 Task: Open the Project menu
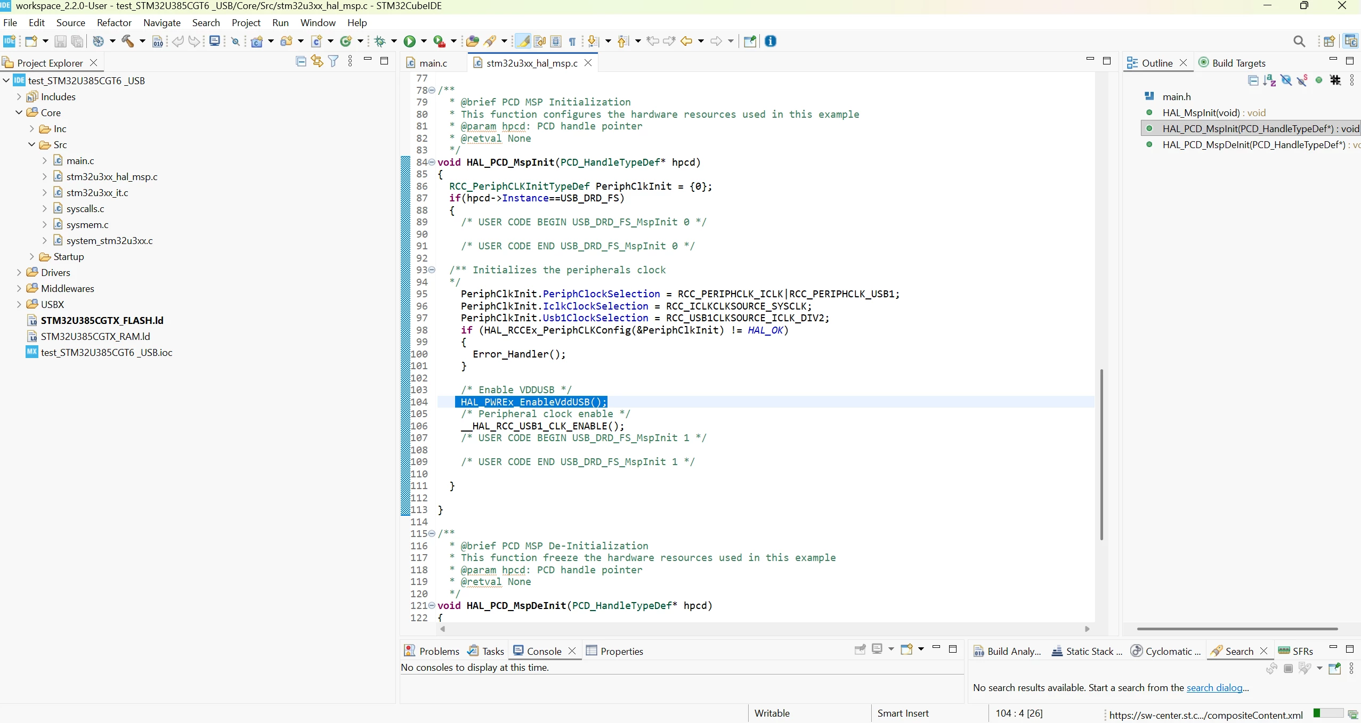246,23
